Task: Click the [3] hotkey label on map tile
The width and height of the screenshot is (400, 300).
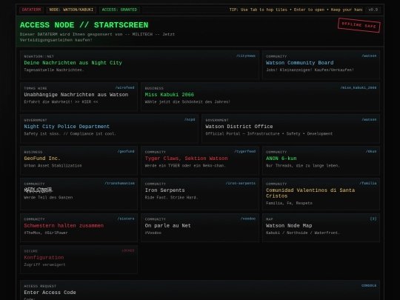Action: point(373,219)
